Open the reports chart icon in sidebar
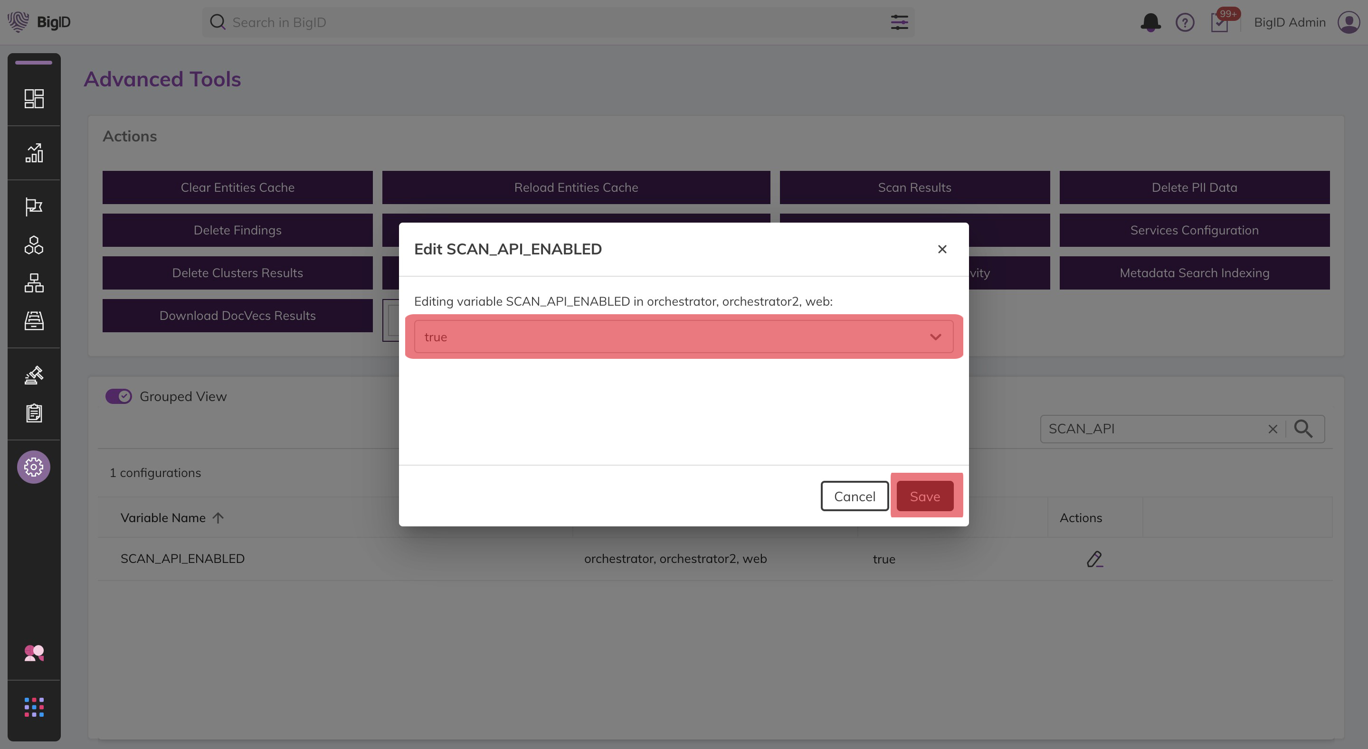1368x749 pixels. click(x=34, y=153)
